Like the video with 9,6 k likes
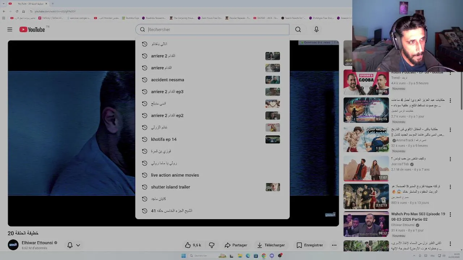 tap(193, 245)
